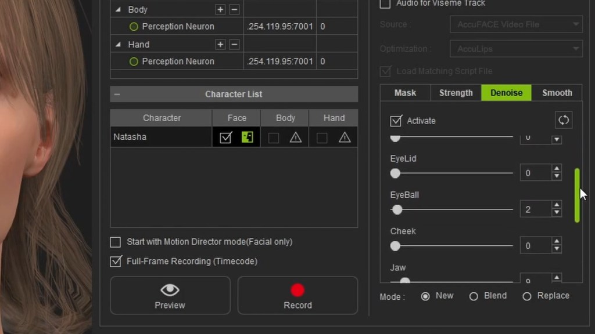
Task: Open Optimization dropdown AccuLips
Action: [x=516, y=49]
